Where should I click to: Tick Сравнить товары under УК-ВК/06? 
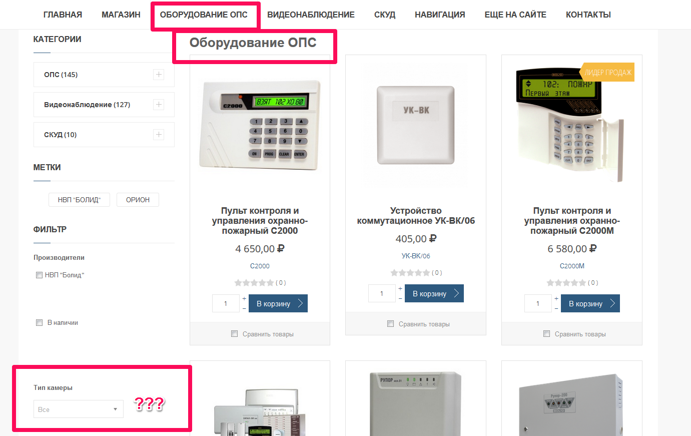point(390,323)
